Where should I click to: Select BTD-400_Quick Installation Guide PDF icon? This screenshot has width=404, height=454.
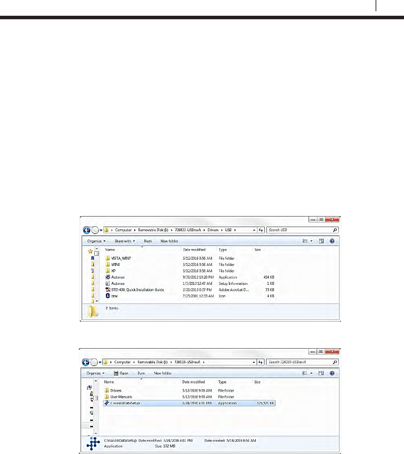pos(108,290)
